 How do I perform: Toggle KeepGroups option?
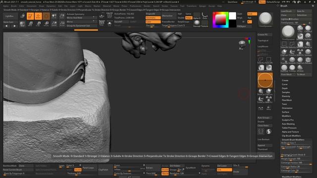pyautogui.click(x=184, y=22)
